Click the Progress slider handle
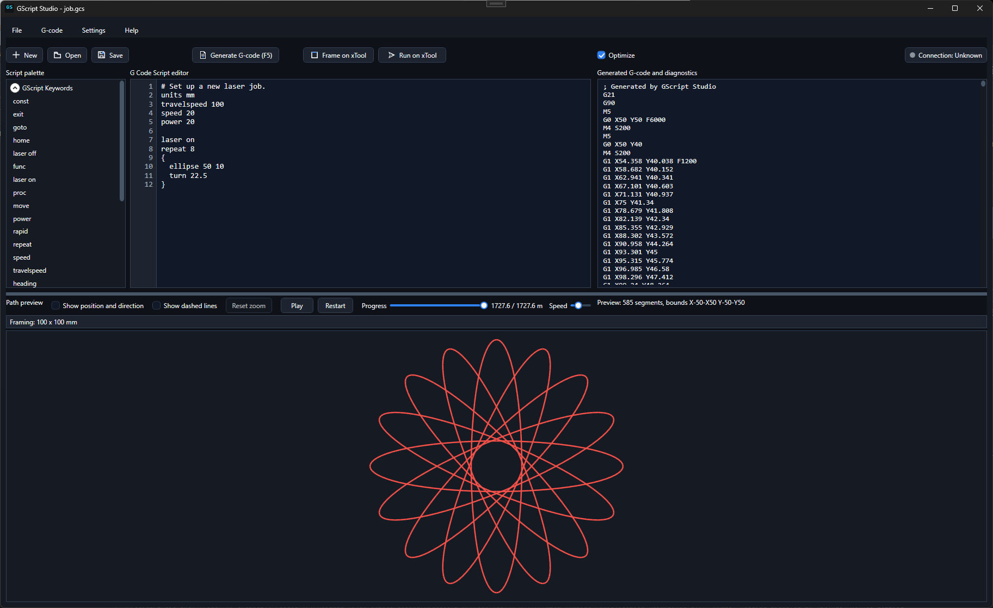This screenshot has height=608, width=993. tap(484, 305)
